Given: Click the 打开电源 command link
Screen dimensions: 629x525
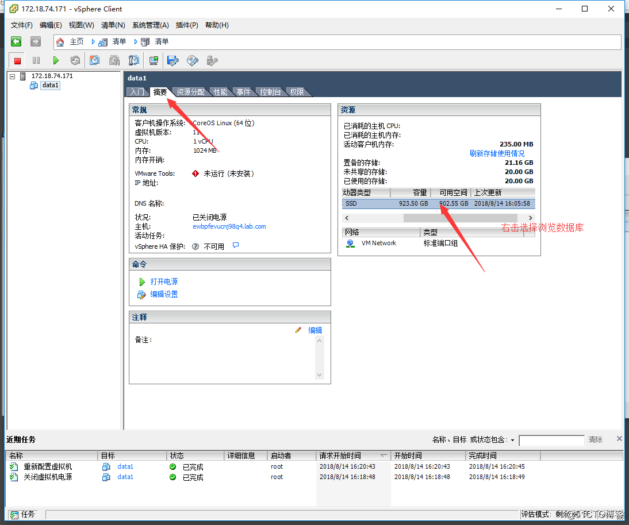Looking at the screenshot, I should tap(164, 281).
